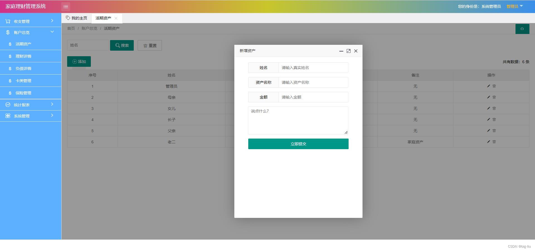Delete the 老二 row with trash icon
The image size is (535, 251).
494,142
